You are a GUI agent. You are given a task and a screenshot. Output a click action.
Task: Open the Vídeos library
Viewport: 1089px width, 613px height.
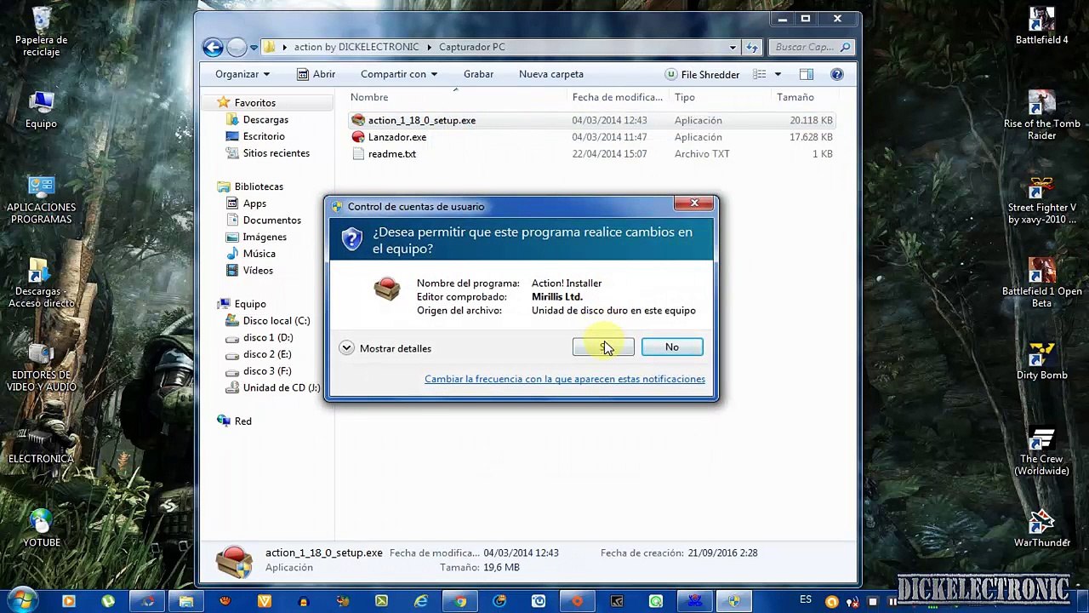(258, 271)
